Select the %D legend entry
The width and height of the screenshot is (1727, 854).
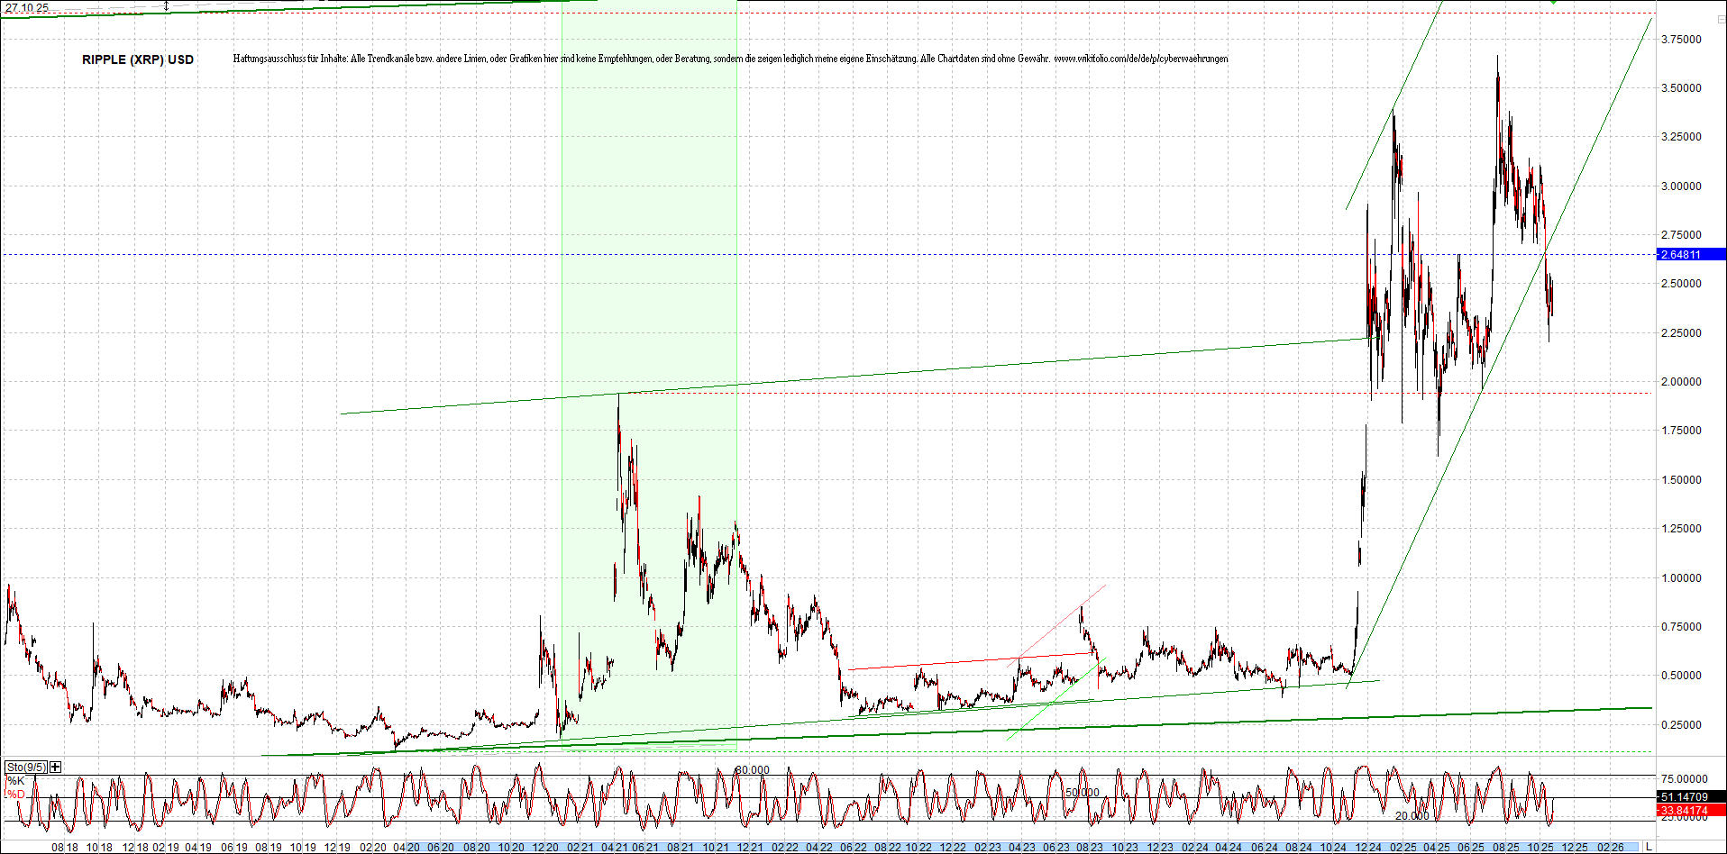coord(18,795)
